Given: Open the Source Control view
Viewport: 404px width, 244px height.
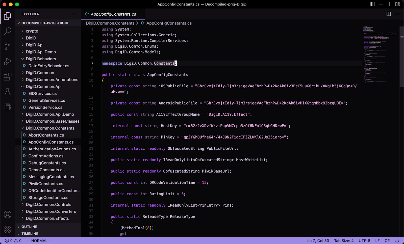Looking at the screenshot, I should tap(8, 46).
